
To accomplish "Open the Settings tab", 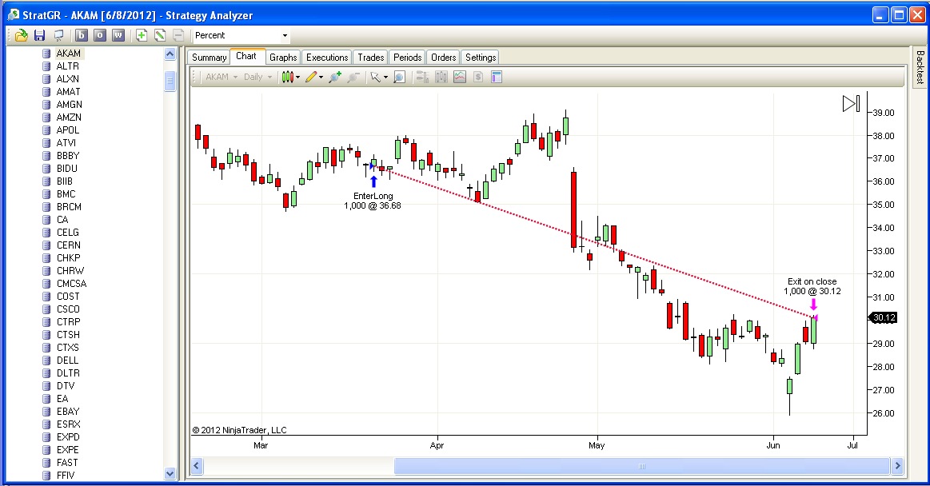I will click(481, 58).
